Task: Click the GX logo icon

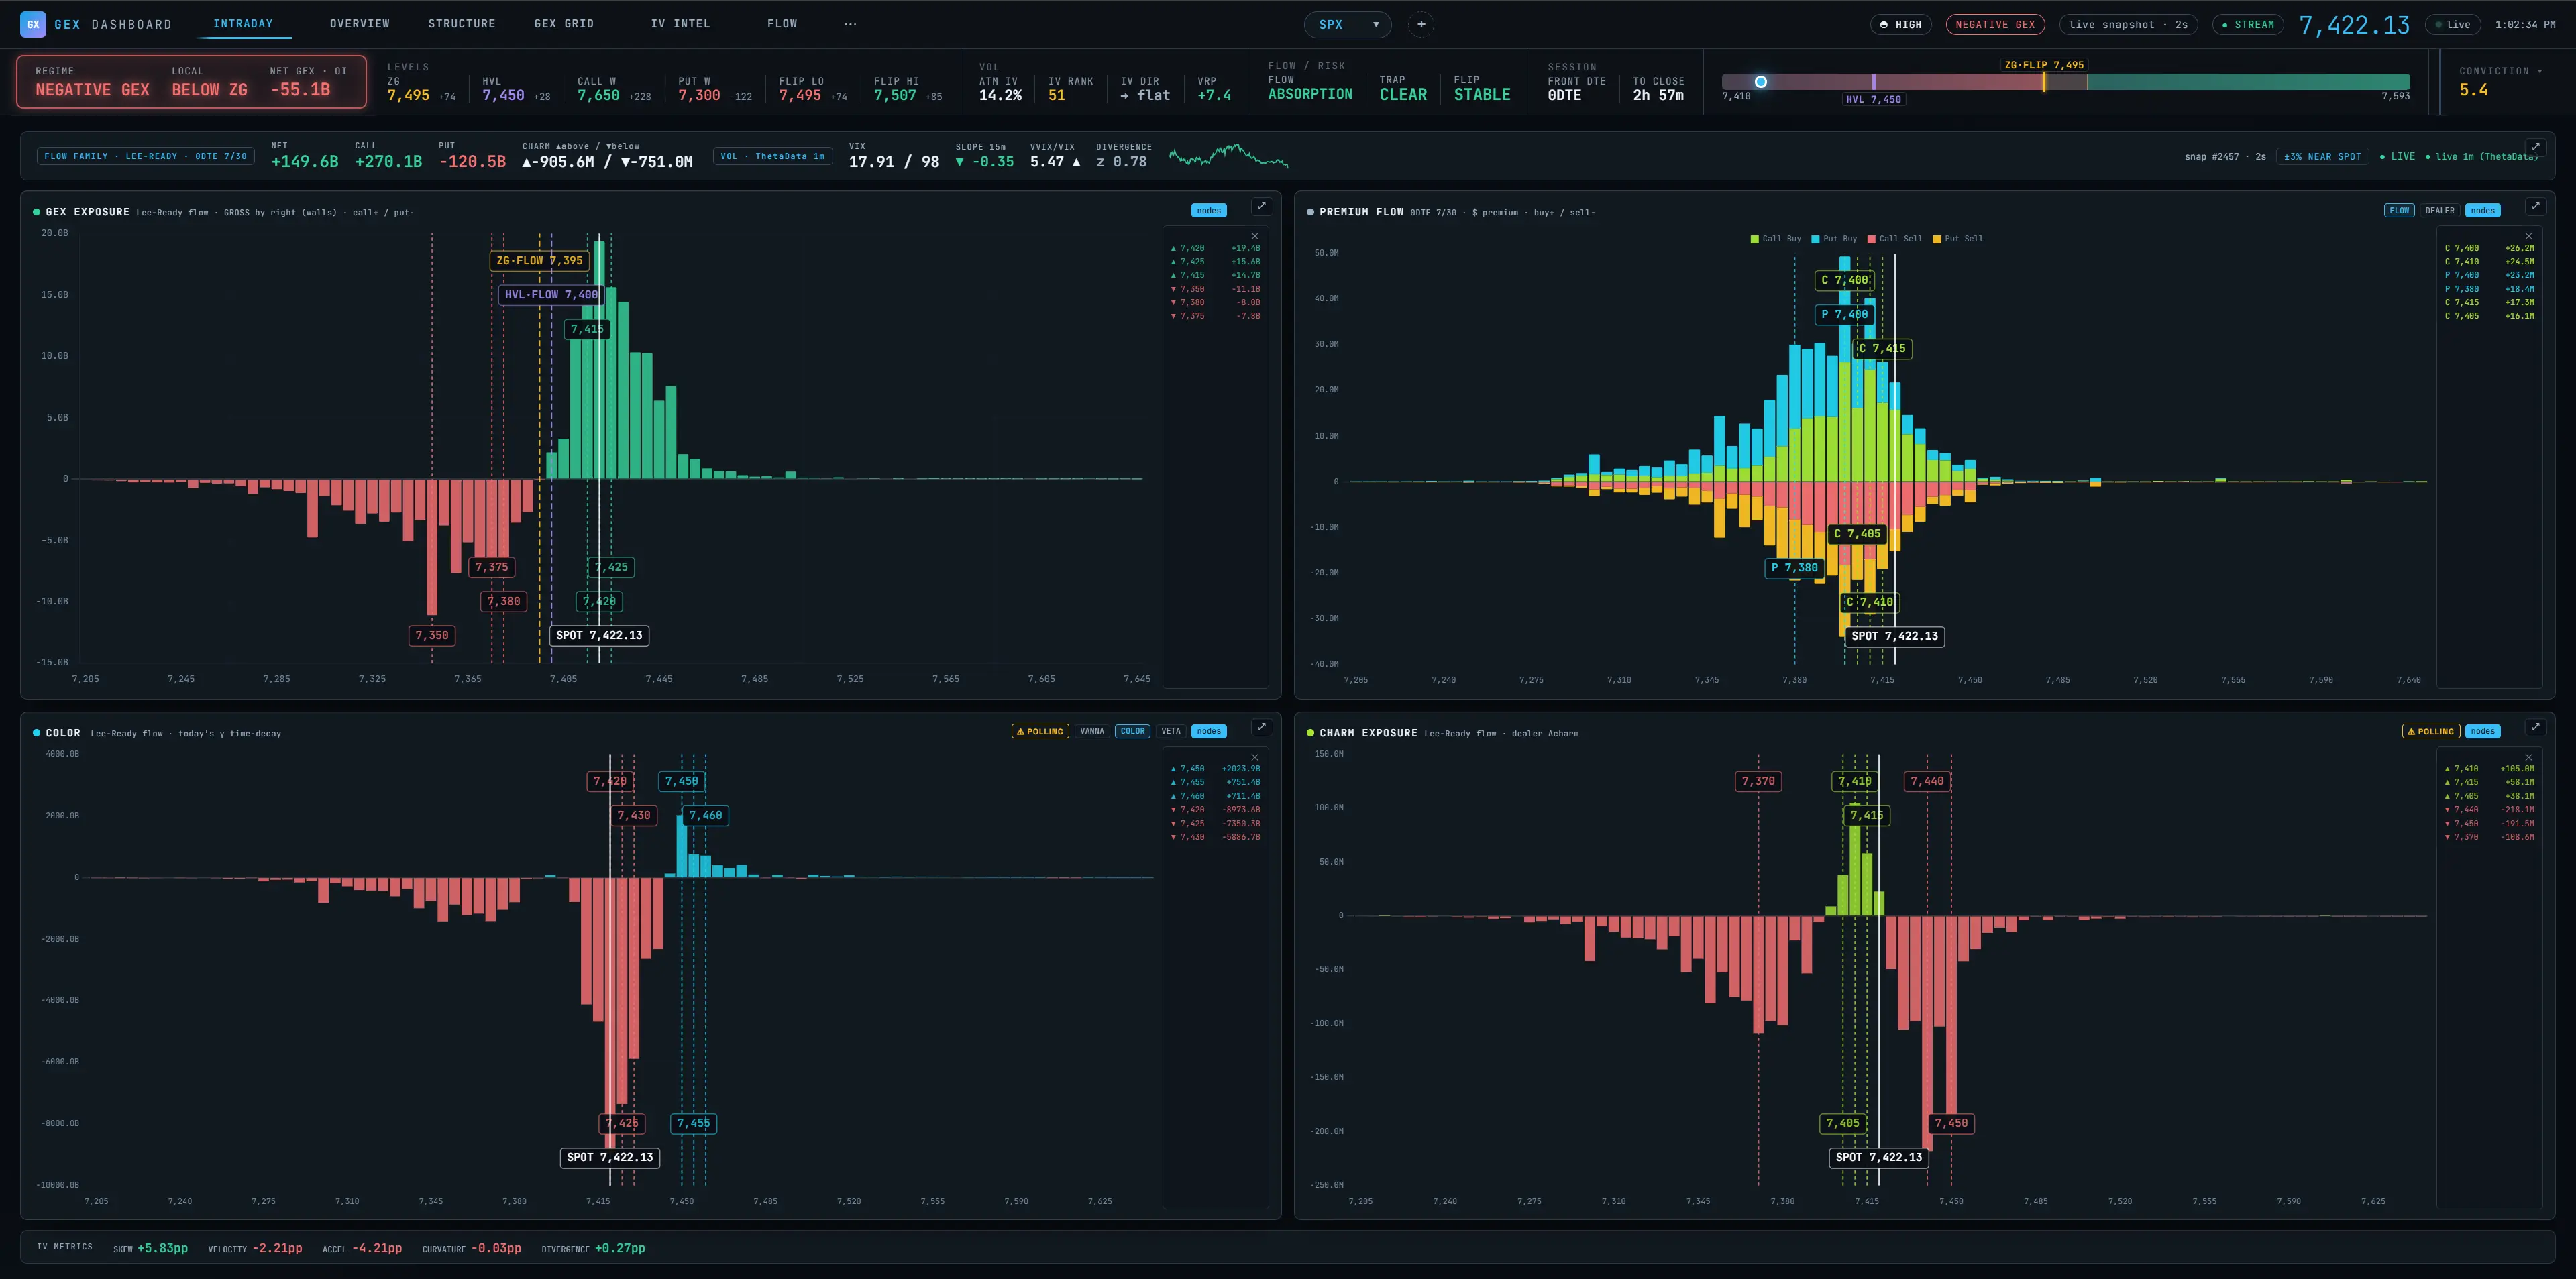Action: [33, 24]
